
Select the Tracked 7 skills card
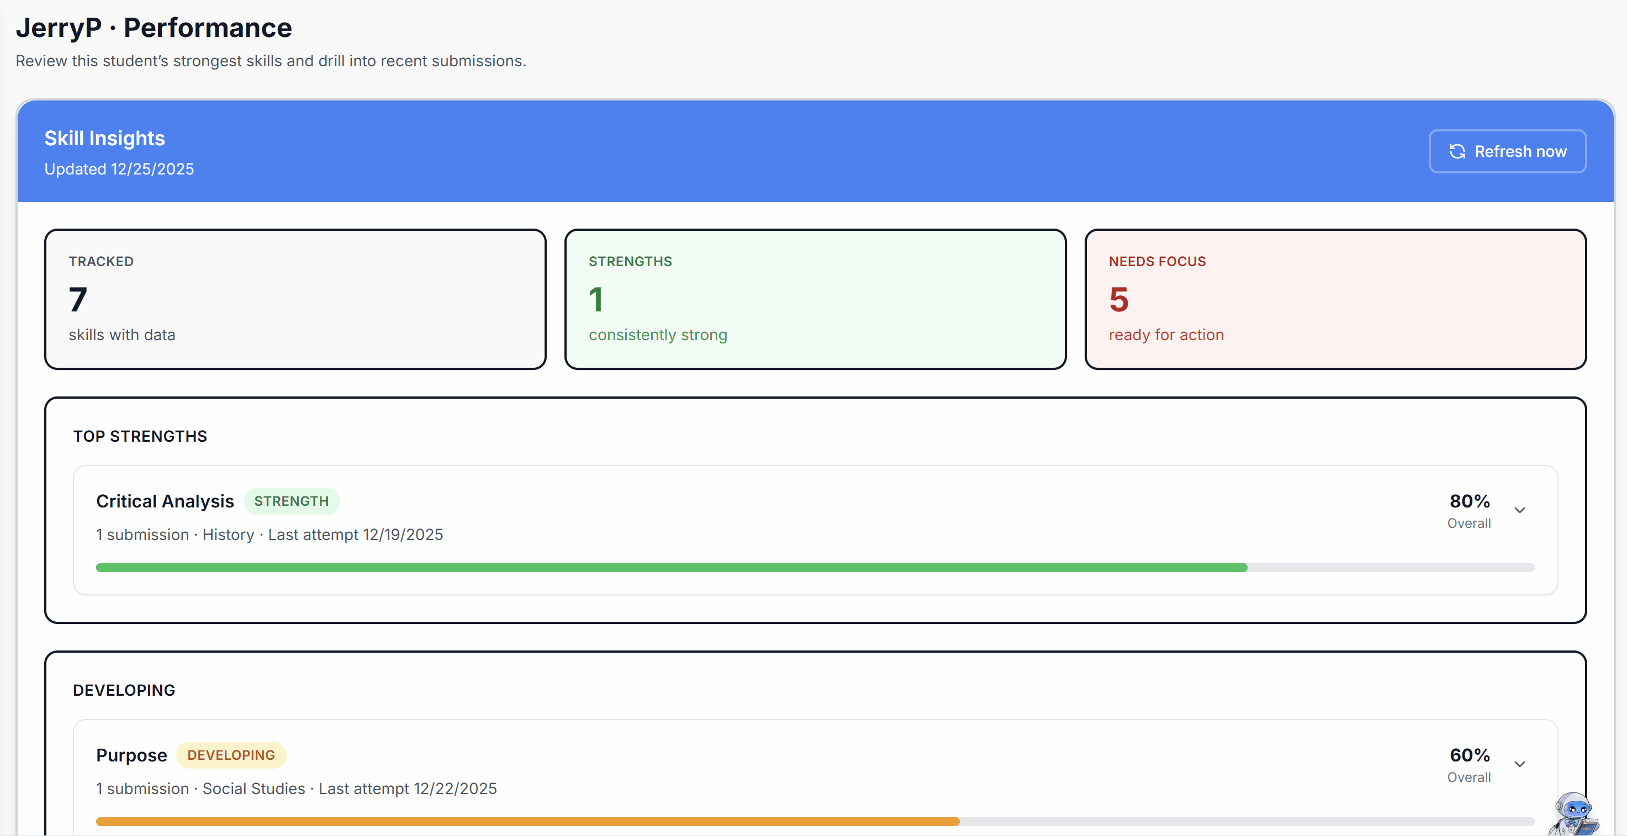(295, 299)
